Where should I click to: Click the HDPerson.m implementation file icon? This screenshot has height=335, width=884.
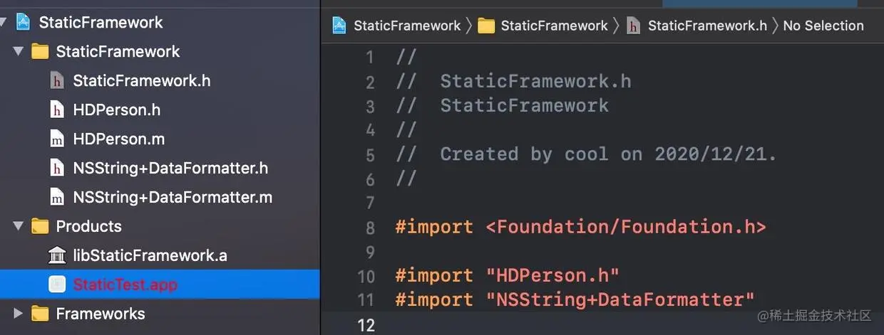pyautogui.click(x=57, y=139)
